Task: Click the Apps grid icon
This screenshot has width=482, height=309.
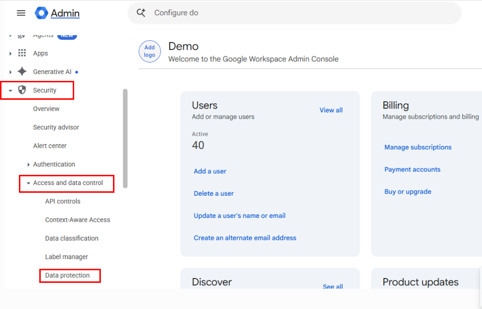Action: 22,53
